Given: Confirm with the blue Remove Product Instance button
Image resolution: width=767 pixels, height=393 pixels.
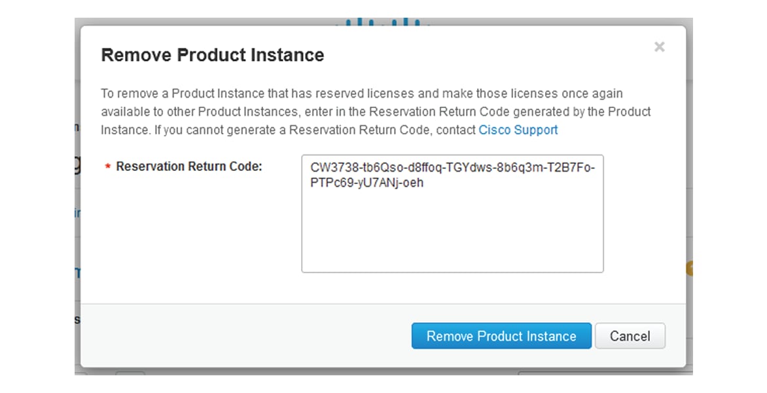Looking at the screenshot, I should coord(501,336).
